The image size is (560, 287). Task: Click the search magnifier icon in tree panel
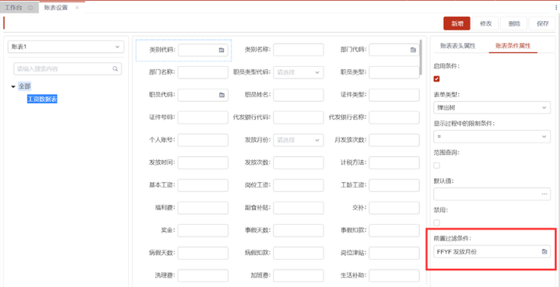coord(115,69)
